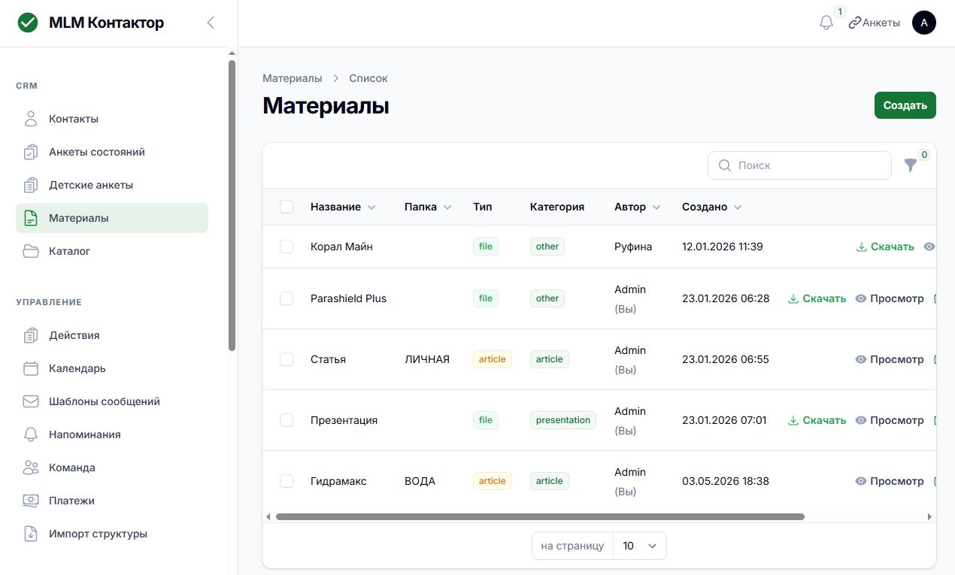Image resolution: width=955 pixels, height=575 pixels.
Task: Click the Материалы breadcrumb link
Action: pyautogui.click(x=293, y=78)
